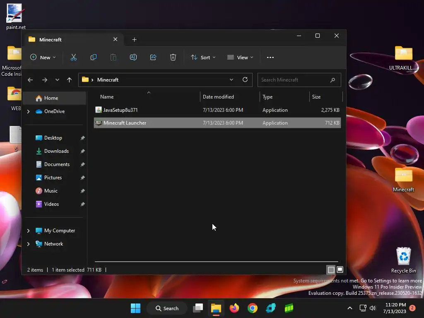Open the Sort dropdown menu

click(203, 57)
